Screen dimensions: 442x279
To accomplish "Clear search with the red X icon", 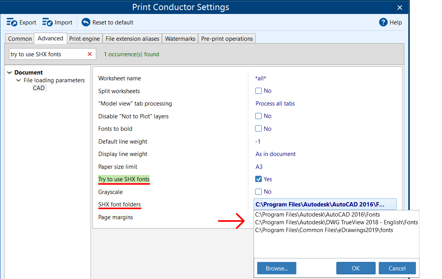I will pyautogui.click(x=90, y=54).
